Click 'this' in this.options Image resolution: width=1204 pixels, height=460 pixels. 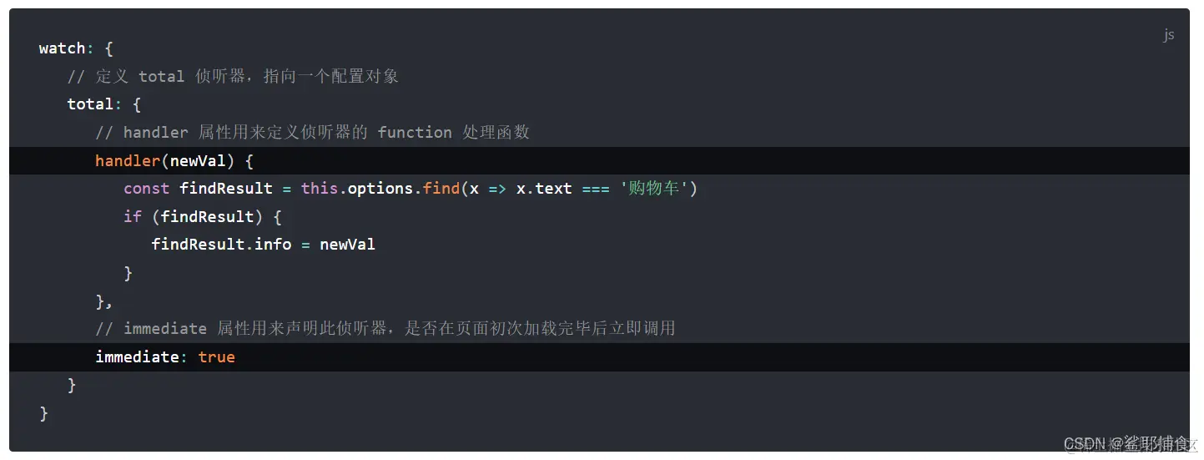319,189
